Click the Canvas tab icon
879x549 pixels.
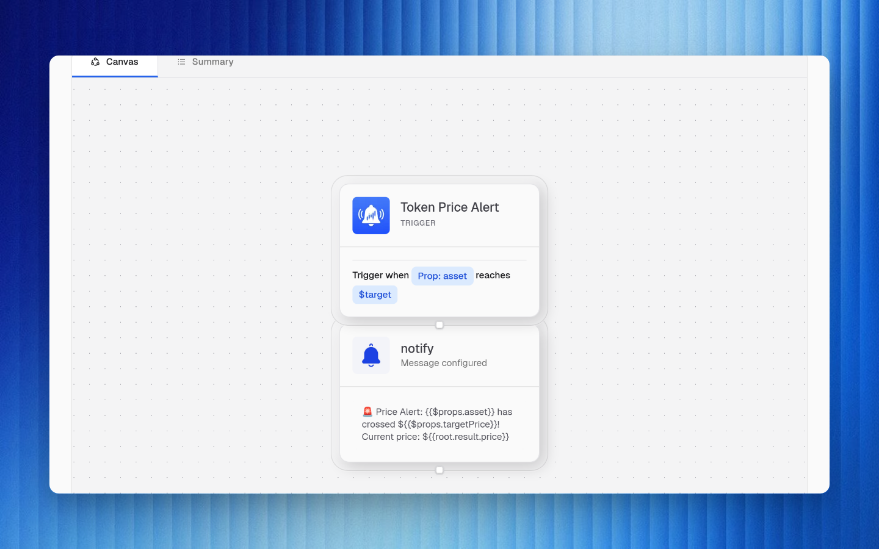[x=95, y=62]
